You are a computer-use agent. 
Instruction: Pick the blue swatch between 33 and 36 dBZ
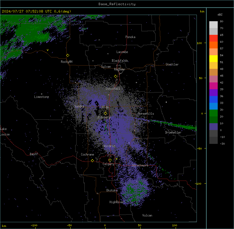click(x=213, y=99)
